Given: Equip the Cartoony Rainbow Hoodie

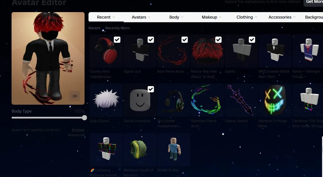Looking at the screenshot, I should pos(106,150).
